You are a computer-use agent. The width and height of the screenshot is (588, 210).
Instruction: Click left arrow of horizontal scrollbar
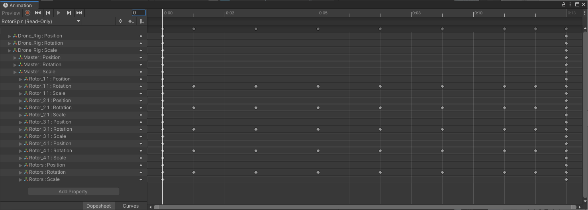pyautogui.click(x=151, y=207)
